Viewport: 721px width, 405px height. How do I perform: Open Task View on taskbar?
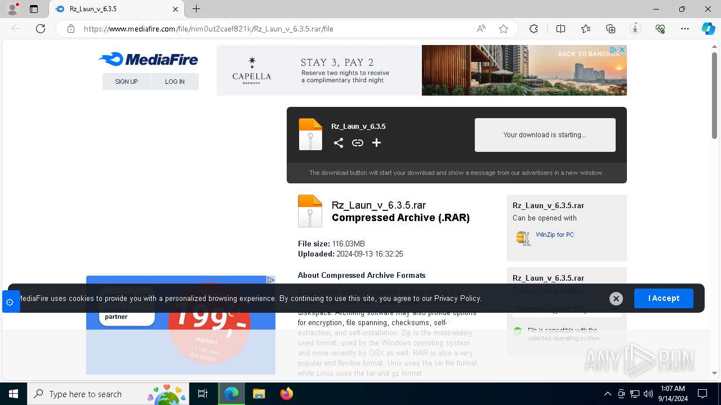point(203,394)
